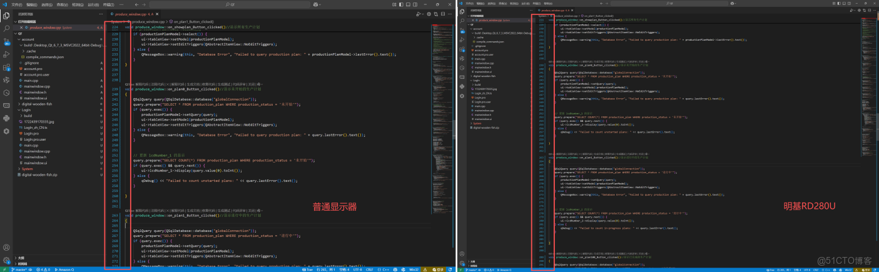Image resolution: width=879 pixels, height=272 pixels.
Task: Open Source Control view in left window
Action: click(6, 41)
